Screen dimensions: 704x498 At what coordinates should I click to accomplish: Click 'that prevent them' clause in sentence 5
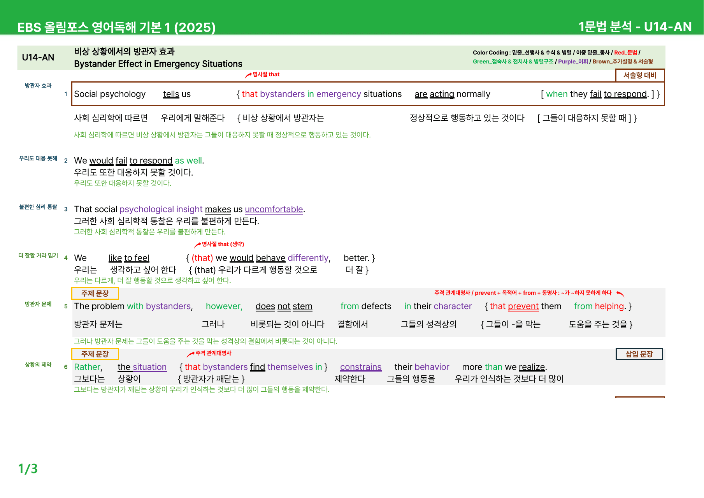pyautogui.click(x=525, y=306)
